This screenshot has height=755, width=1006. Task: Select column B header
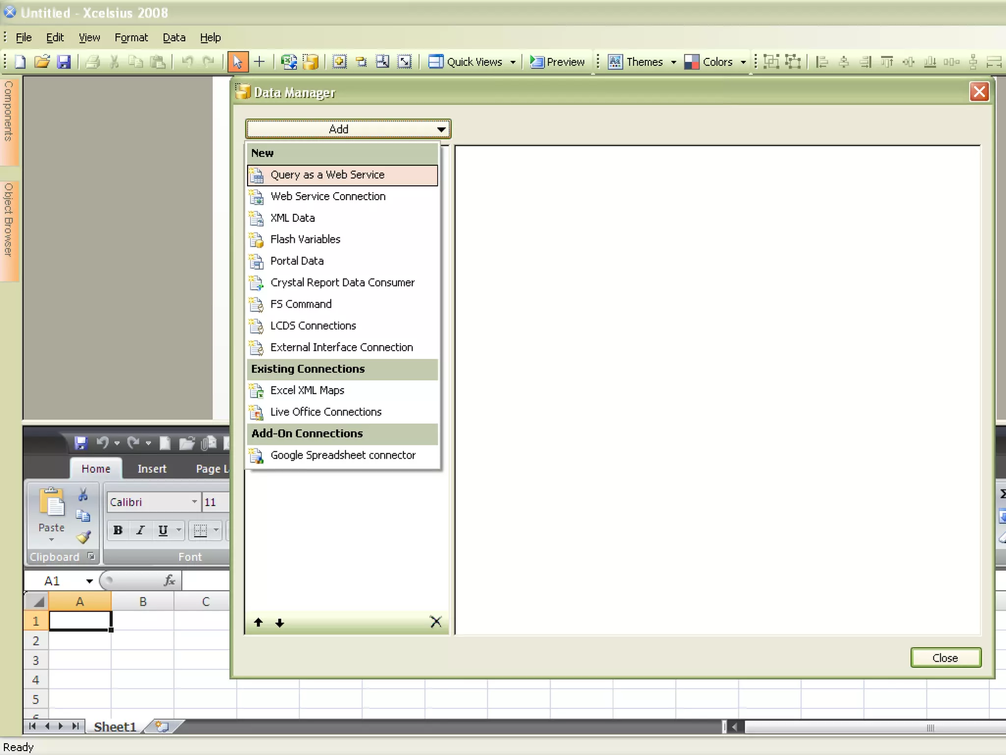pos(142,602)
